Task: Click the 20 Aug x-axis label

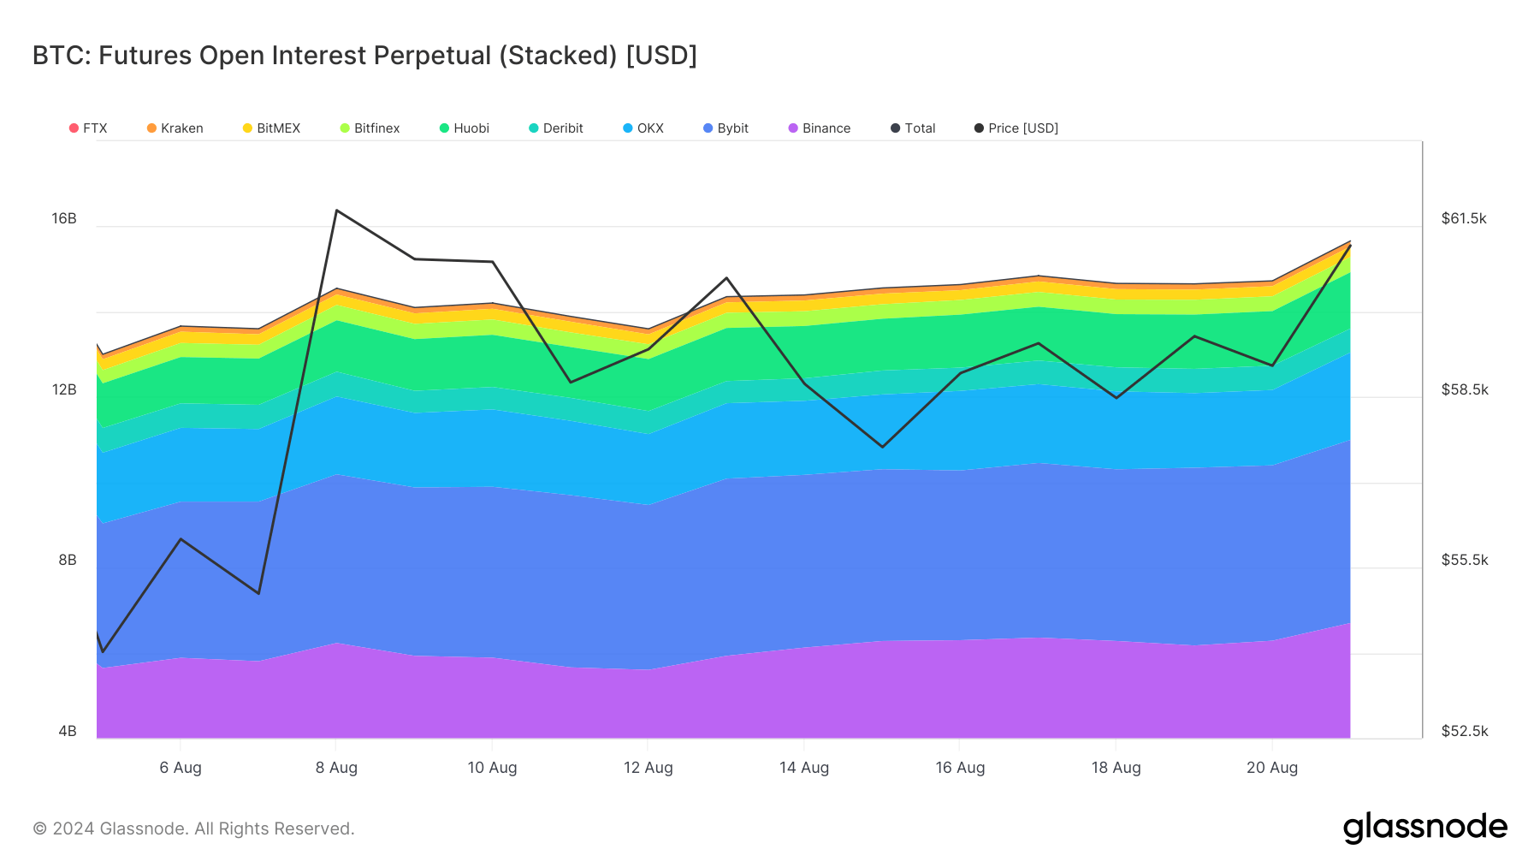Action: 1272,768
